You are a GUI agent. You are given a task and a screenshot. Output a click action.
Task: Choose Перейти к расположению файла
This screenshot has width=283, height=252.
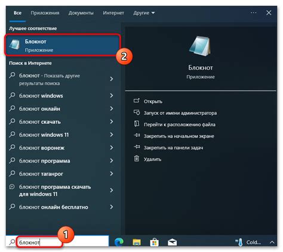(180, 125)
